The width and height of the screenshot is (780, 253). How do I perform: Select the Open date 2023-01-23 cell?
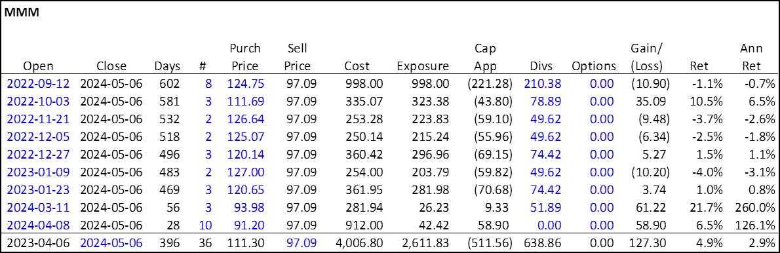point(39,190)
